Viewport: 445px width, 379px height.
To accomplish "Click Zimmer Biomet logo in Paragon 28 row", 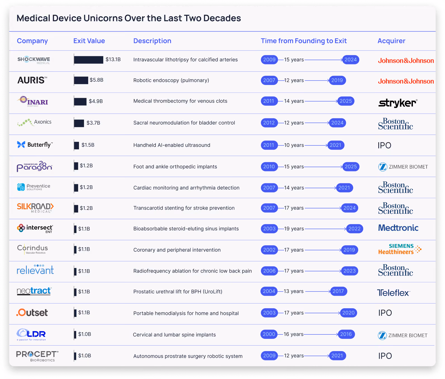I will click(x=403, y=167).
